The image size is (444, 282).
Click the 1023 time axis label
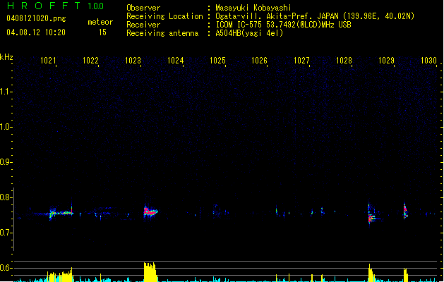pyautogui.click(x=133, y=61)
